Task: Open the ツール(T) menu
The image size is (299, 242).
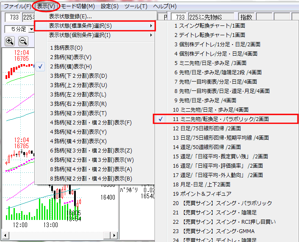Action: (x=136, y=6)
